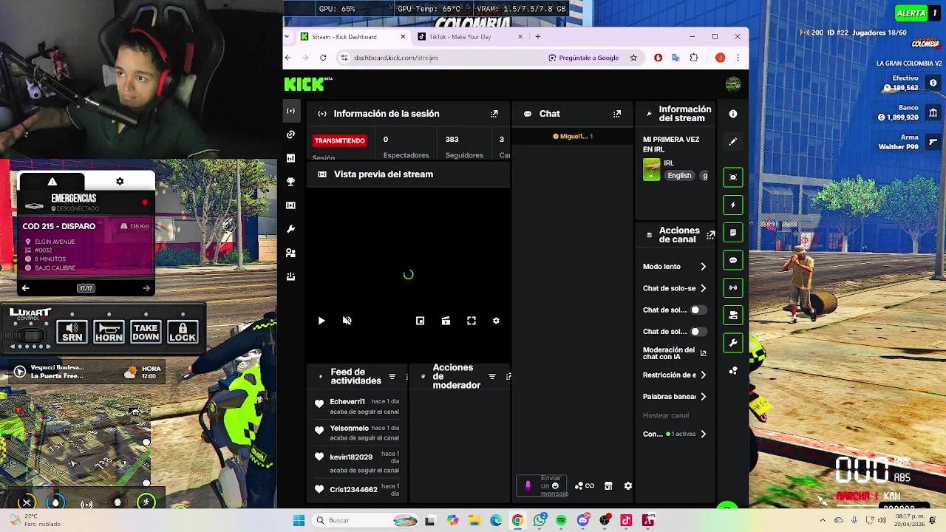Open the stream manager icon in Kick sidebar

coord(290,111)
